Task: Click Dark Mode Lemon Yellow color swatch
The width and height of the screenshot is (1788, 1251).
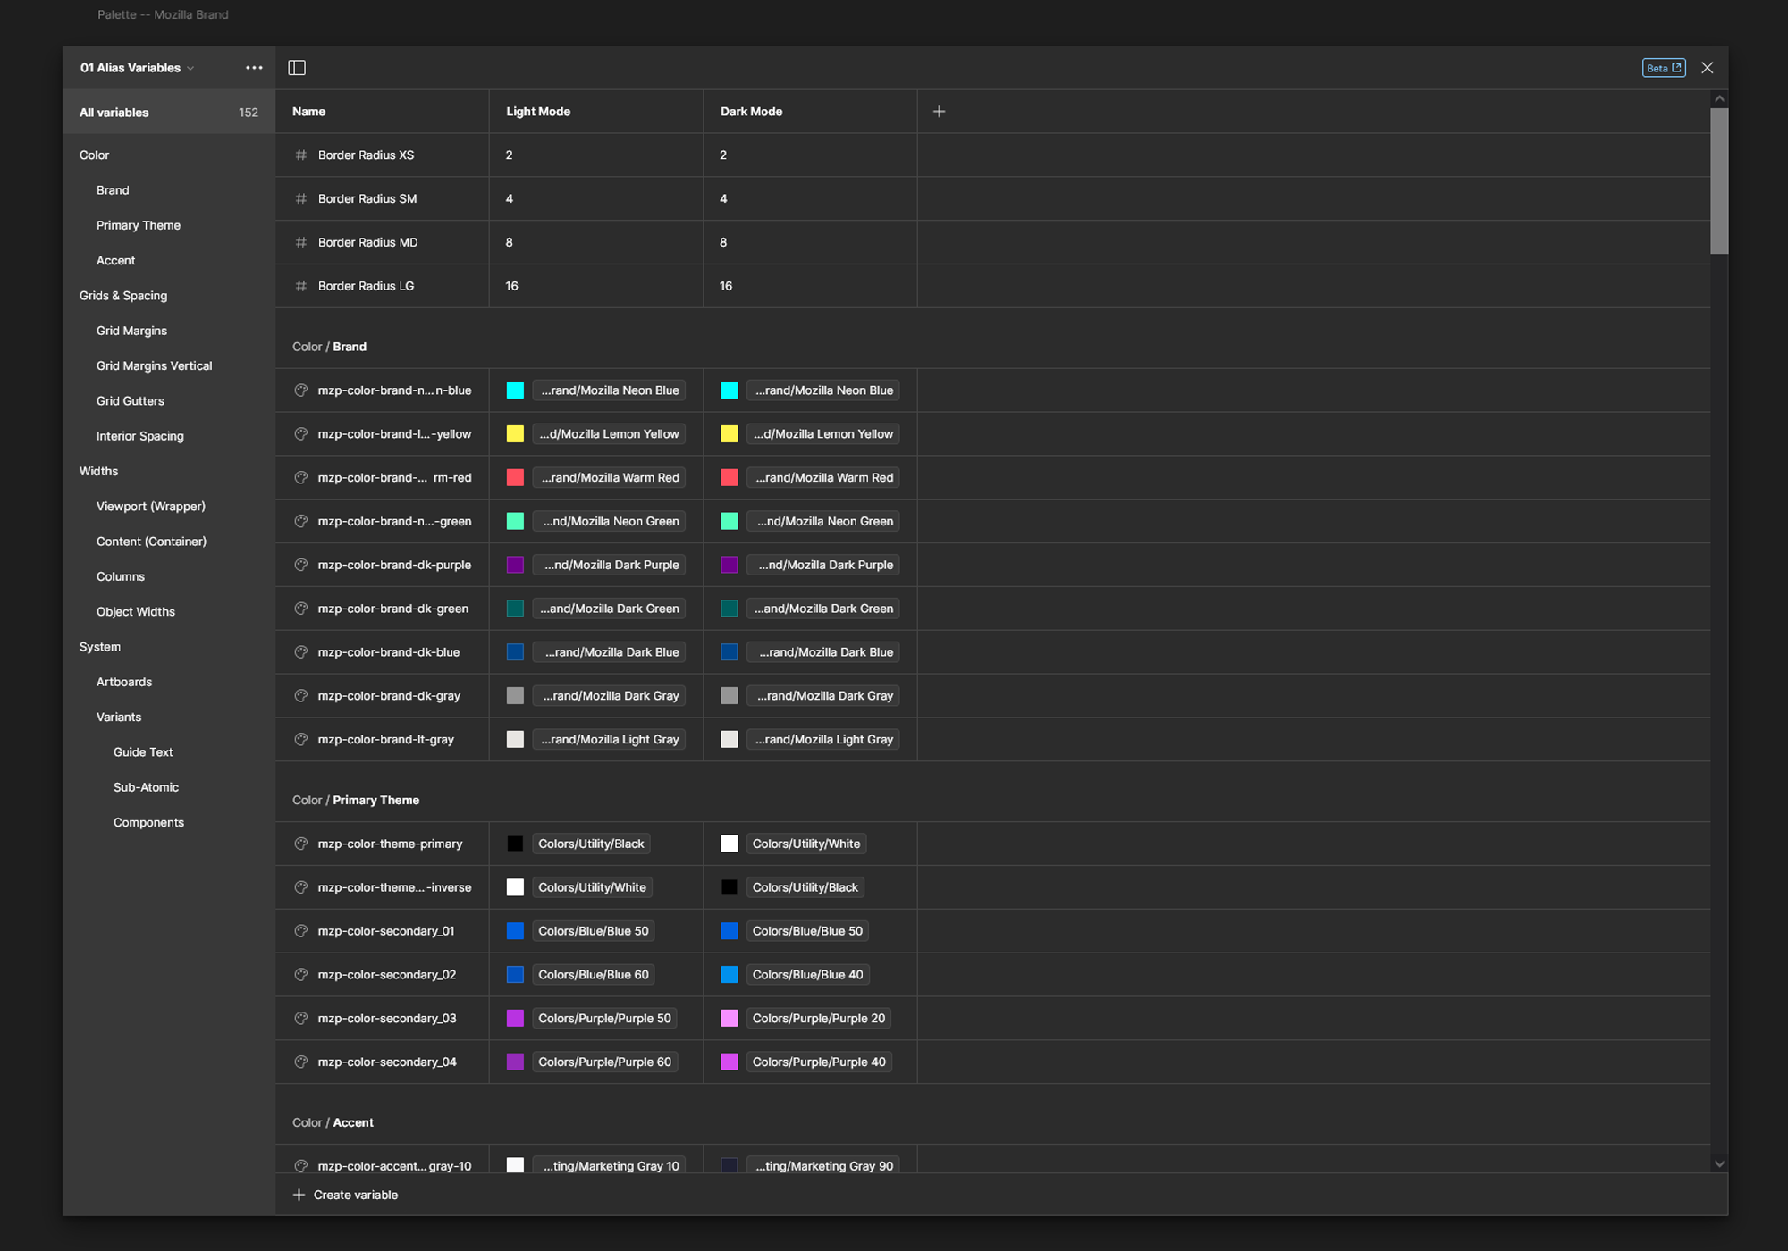Action: point(730,434)
